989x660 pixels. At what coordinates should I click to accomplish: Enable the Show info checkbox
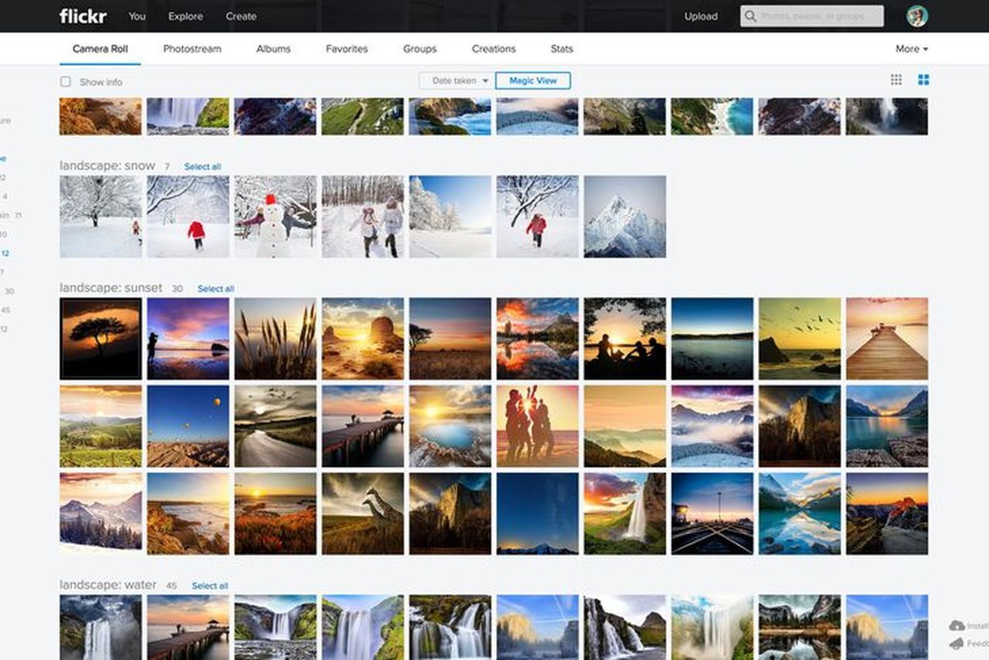[66, 82]
